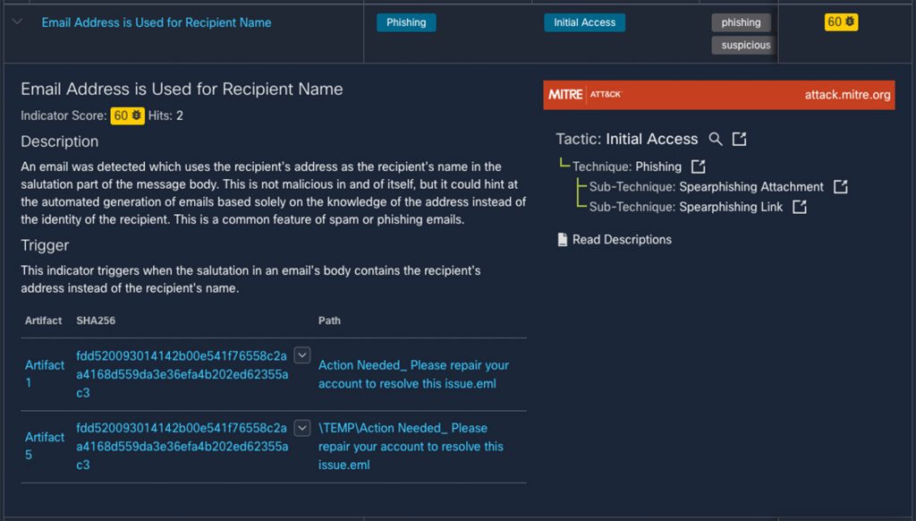Open Spearphishing Attachment external link icon

[x=840, y=187]
